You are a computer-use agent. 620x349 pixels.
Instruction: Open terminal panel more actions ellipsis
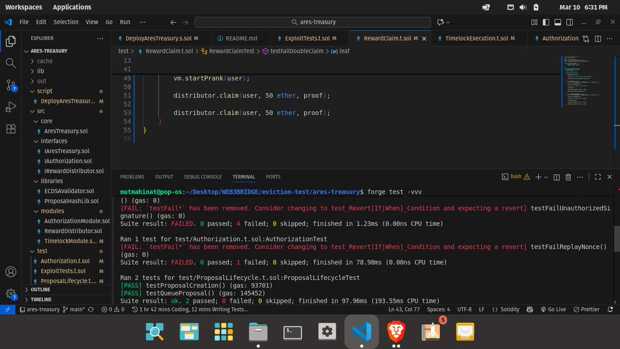coord(580,177)
